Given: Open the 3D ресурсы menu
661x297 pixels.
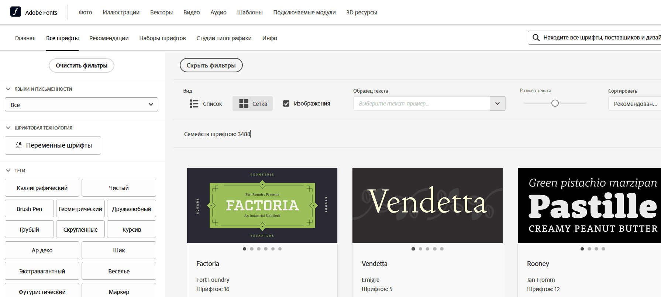Looking at the screenshot, I should (x=362, y=12).
